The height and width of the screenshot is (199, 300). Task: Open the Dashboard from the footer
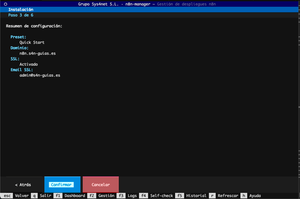[x=74, y=196]
